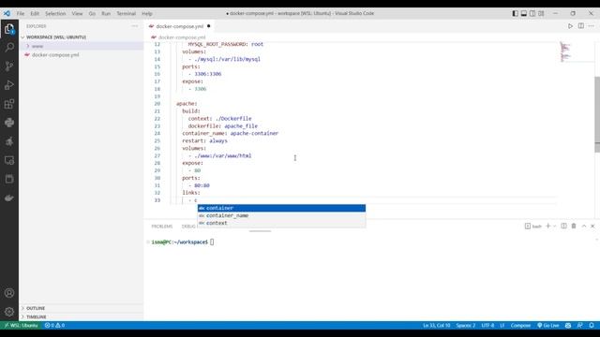The width and height of the screenshot is (600, 337).
Task: Place cursor on the container_name: apache-container line
Action: [230, 133]
